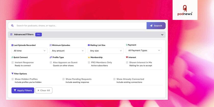Click the dollar sign icon beside Payment
214x107 pixels.
click(x=127, y=45)
